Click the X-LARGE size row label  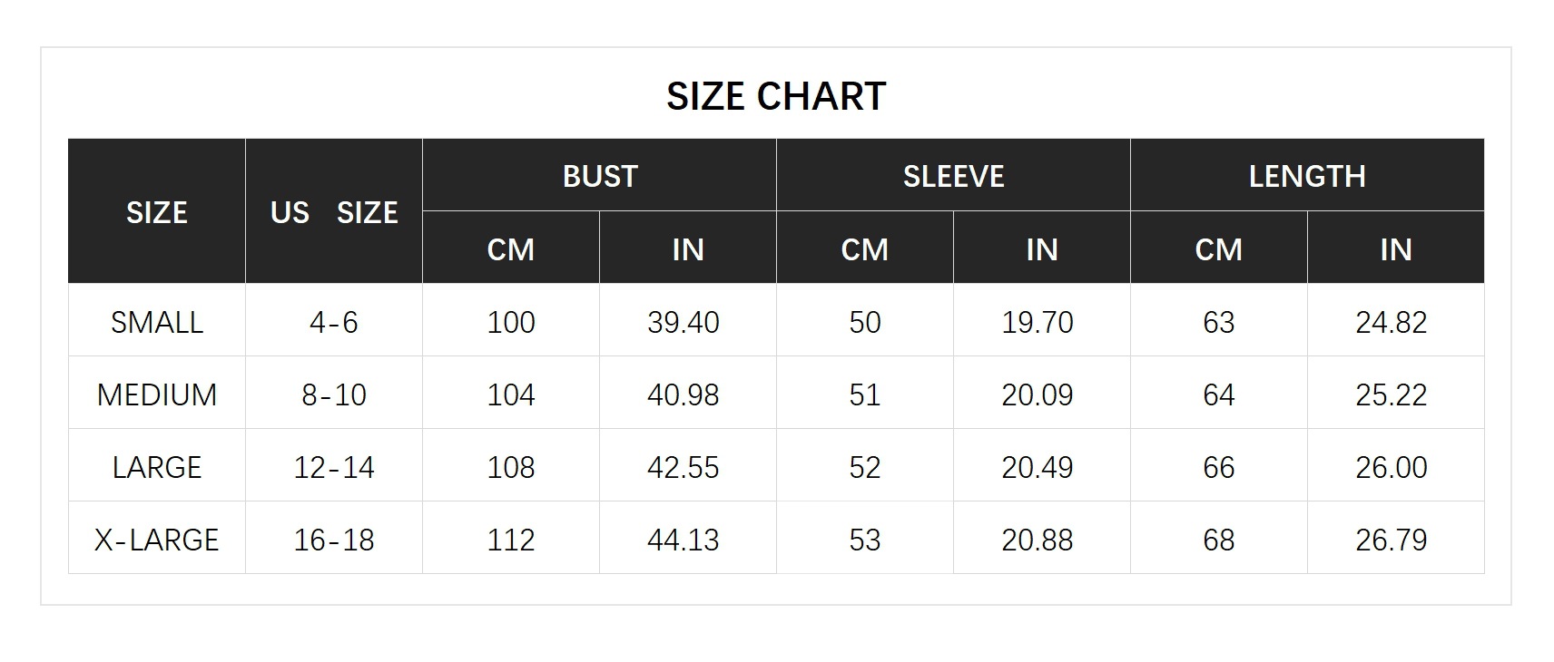tap(157, 540)
